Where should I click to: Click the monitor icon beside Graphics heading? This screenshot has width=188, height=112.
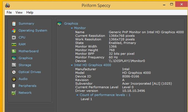[59, 24]
